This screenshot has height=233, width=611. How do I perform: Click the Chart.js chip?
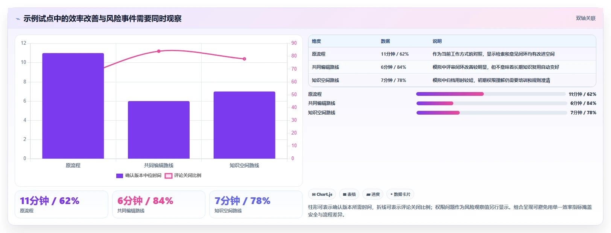322,194
